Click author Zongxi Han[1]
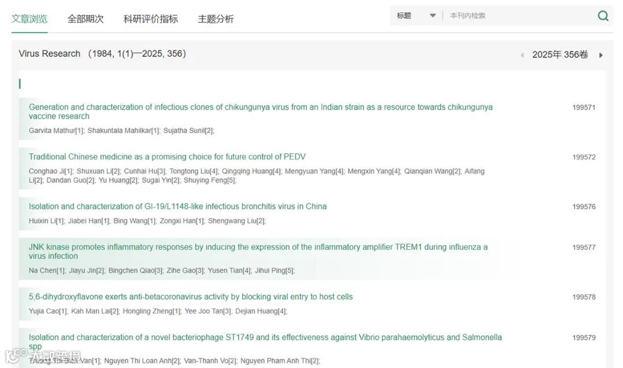 (182, 221)
